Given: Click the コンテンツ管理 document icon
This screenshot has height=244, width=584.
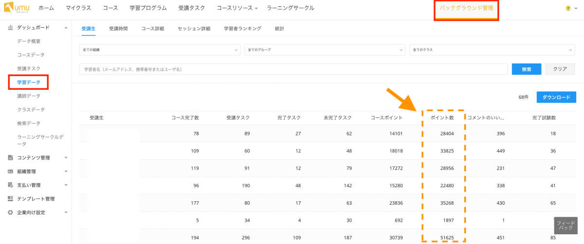Looking at the screenshot, I should click(10, 158).
